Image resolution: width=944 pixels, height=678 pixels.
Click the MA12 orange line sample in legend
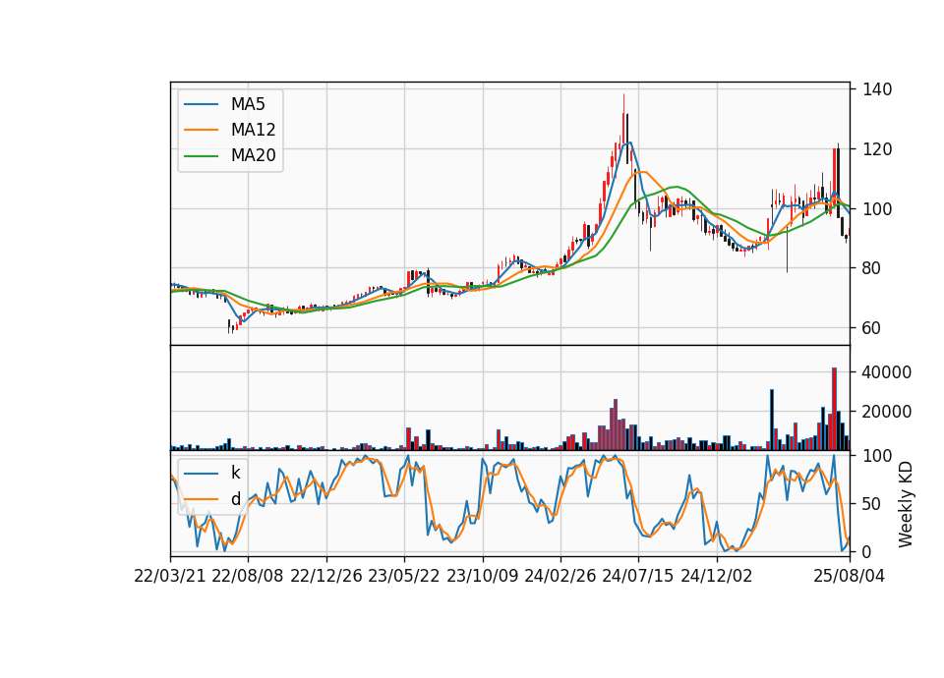coord(201,130)
